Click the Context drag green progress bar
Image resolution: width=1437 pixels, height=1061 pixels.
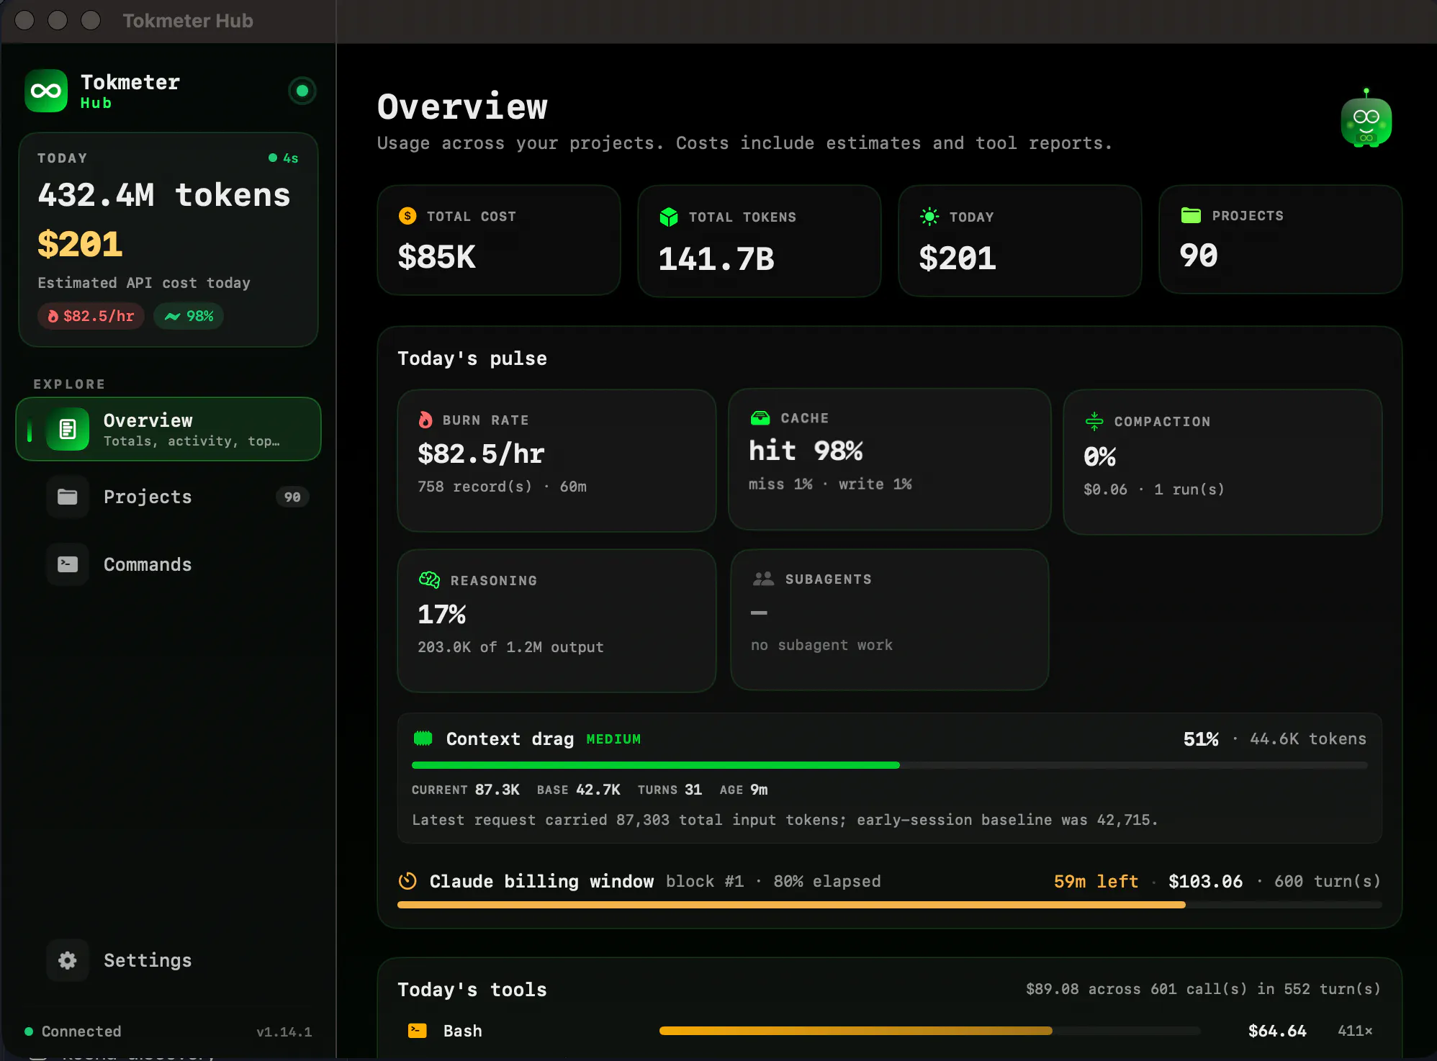[x=889, y=765]
